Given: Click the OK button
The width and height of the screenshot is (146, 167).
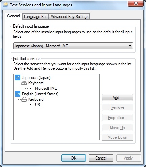Looking at the screenshot, I should point(74,158).
